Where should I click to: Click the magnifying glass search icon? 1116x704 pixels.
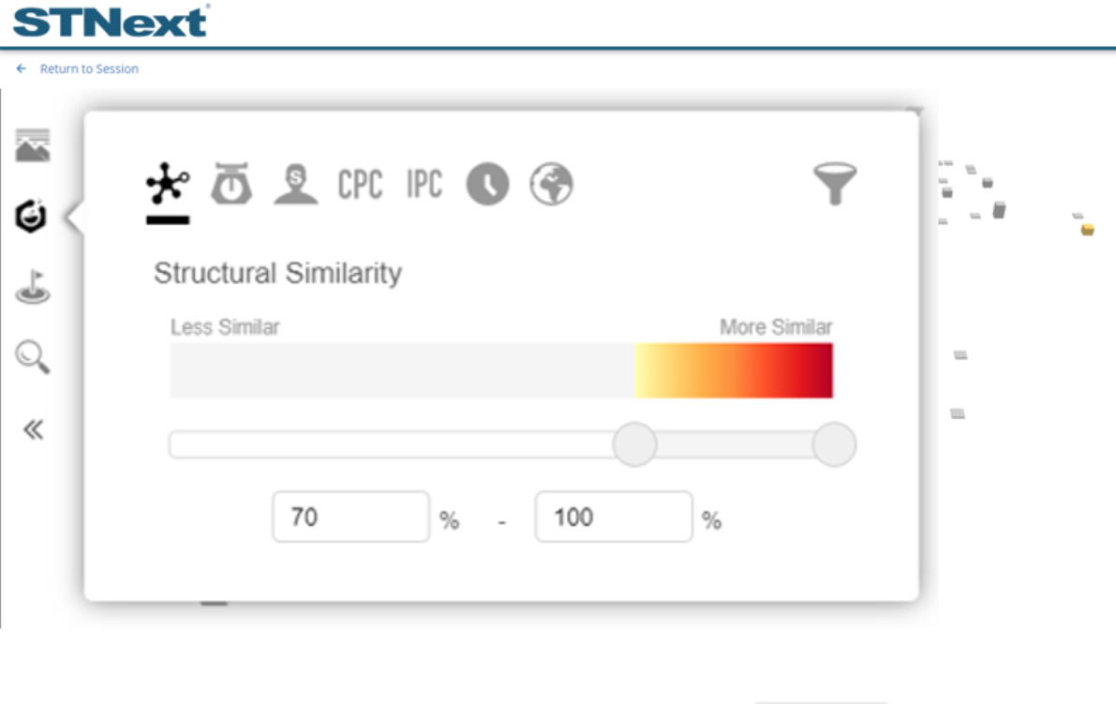click(x=33, y=357)
